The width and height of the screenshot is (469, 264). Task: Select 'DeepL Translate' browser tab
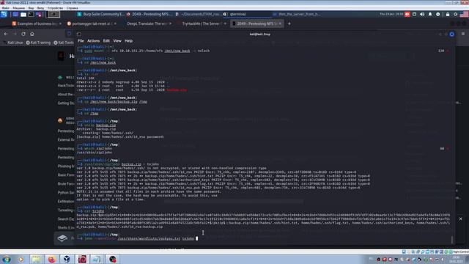pyautogui.click(x=147, y=23)
